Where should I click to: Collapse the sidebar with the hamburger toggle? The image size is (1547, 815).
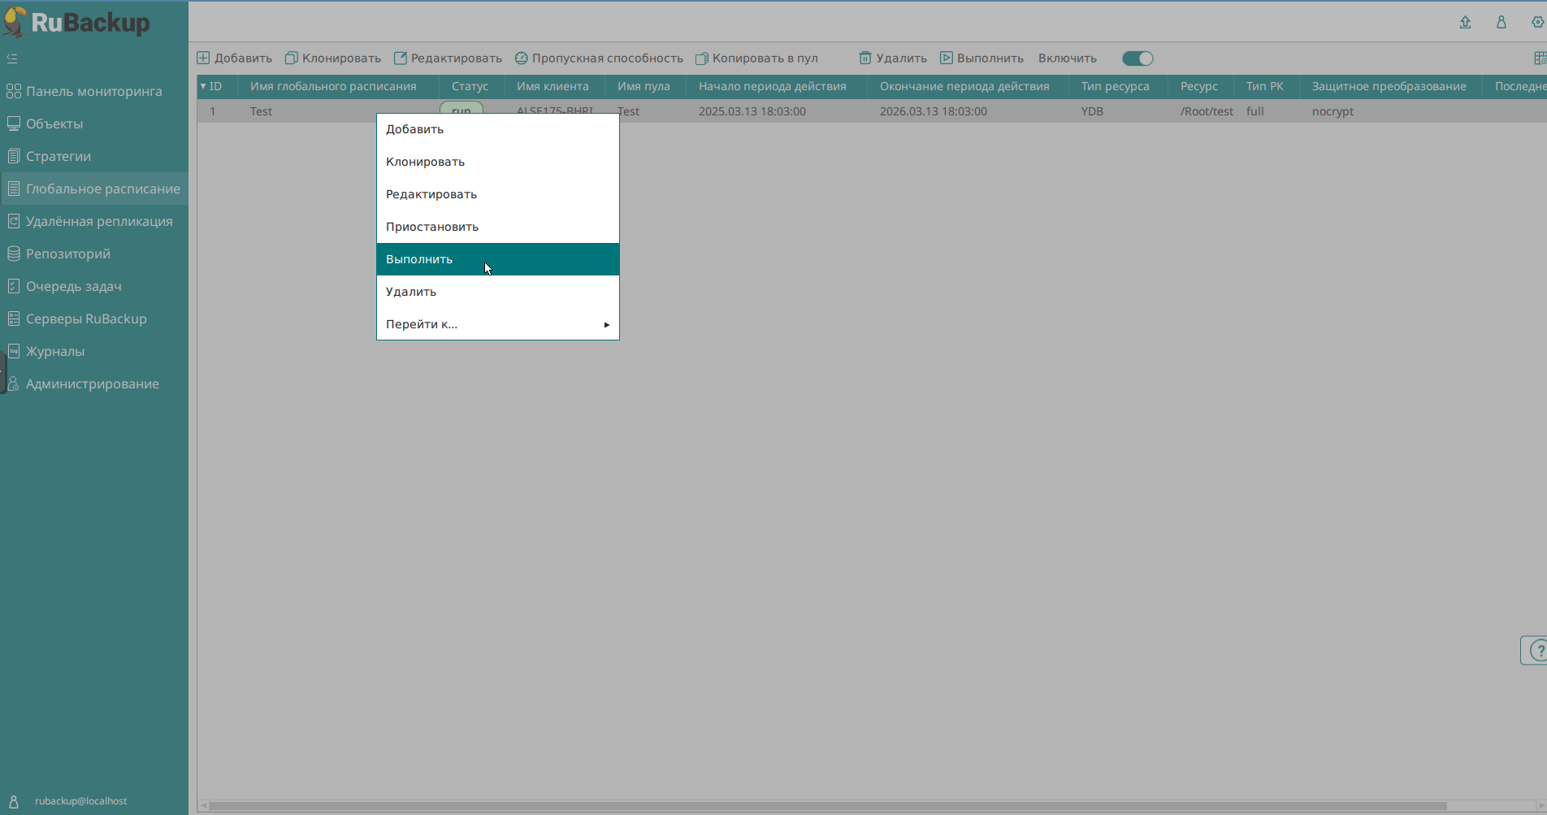(x=12, y=59)
